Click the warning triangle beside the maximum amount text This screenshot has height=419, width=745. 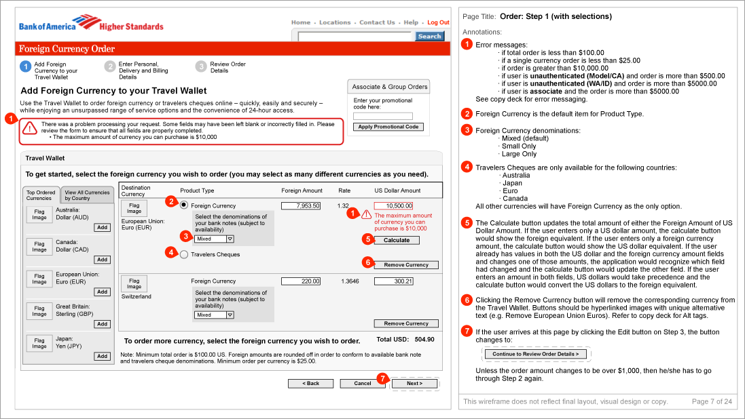pyautogui.click(x=366, y=214)
